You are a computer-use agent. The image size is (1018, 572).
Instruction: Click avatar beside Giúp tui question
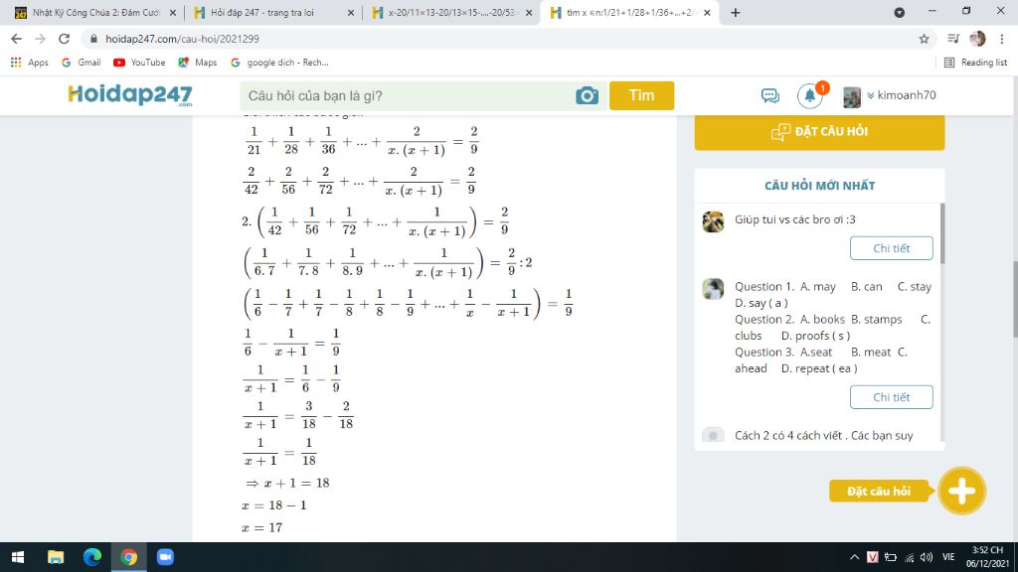(x=713, y=221)
